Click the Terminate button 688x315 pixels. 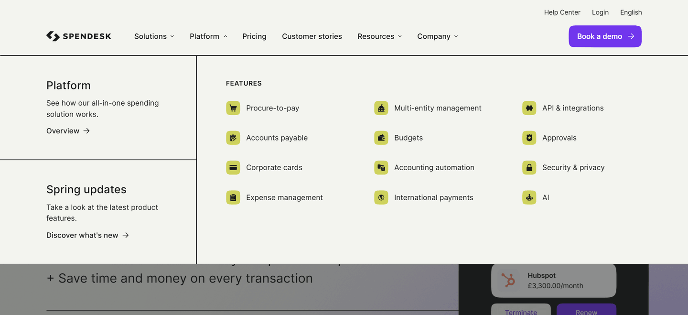tap(521, 310)
